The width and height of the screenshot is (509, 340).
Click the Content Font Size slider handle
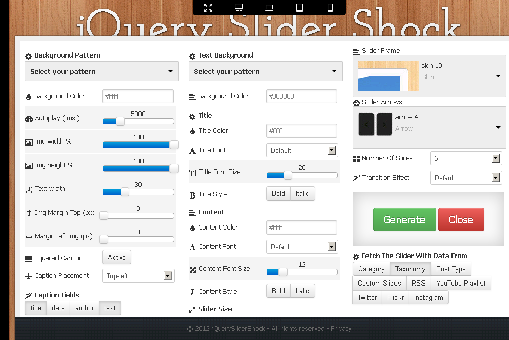[282, 272]
